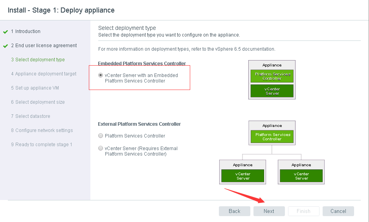The image size is (369, 222).
Task: Select vCenter Server with Embedded Platform Services Controller
Action: [x=101, y=75]
